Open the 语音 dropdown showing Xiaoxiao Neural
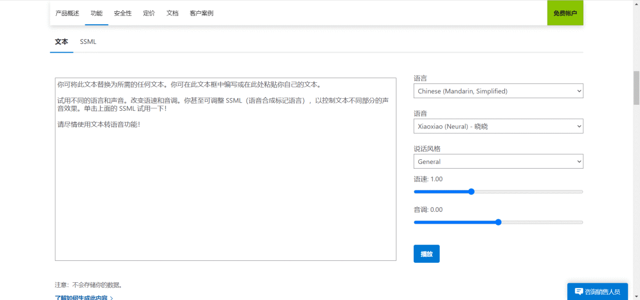Screen dimensions: 640x300 498,127
